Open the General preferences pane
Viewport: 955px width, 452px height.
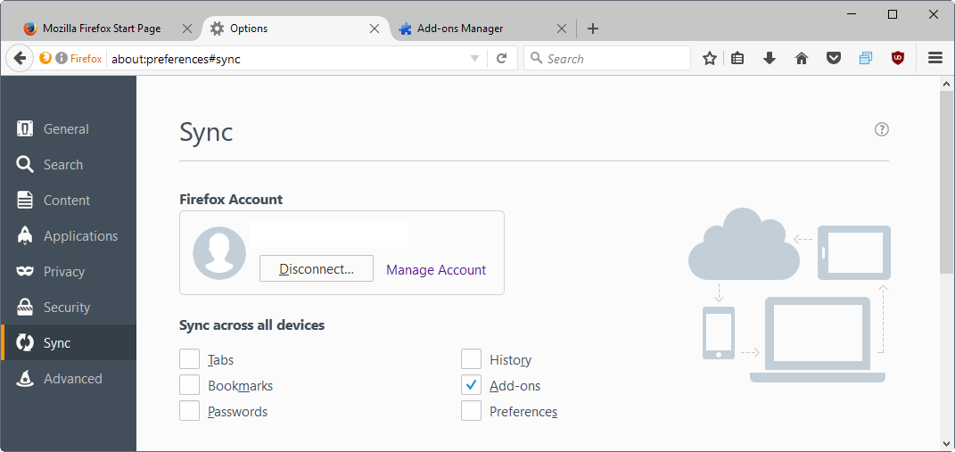click(68, 129)
